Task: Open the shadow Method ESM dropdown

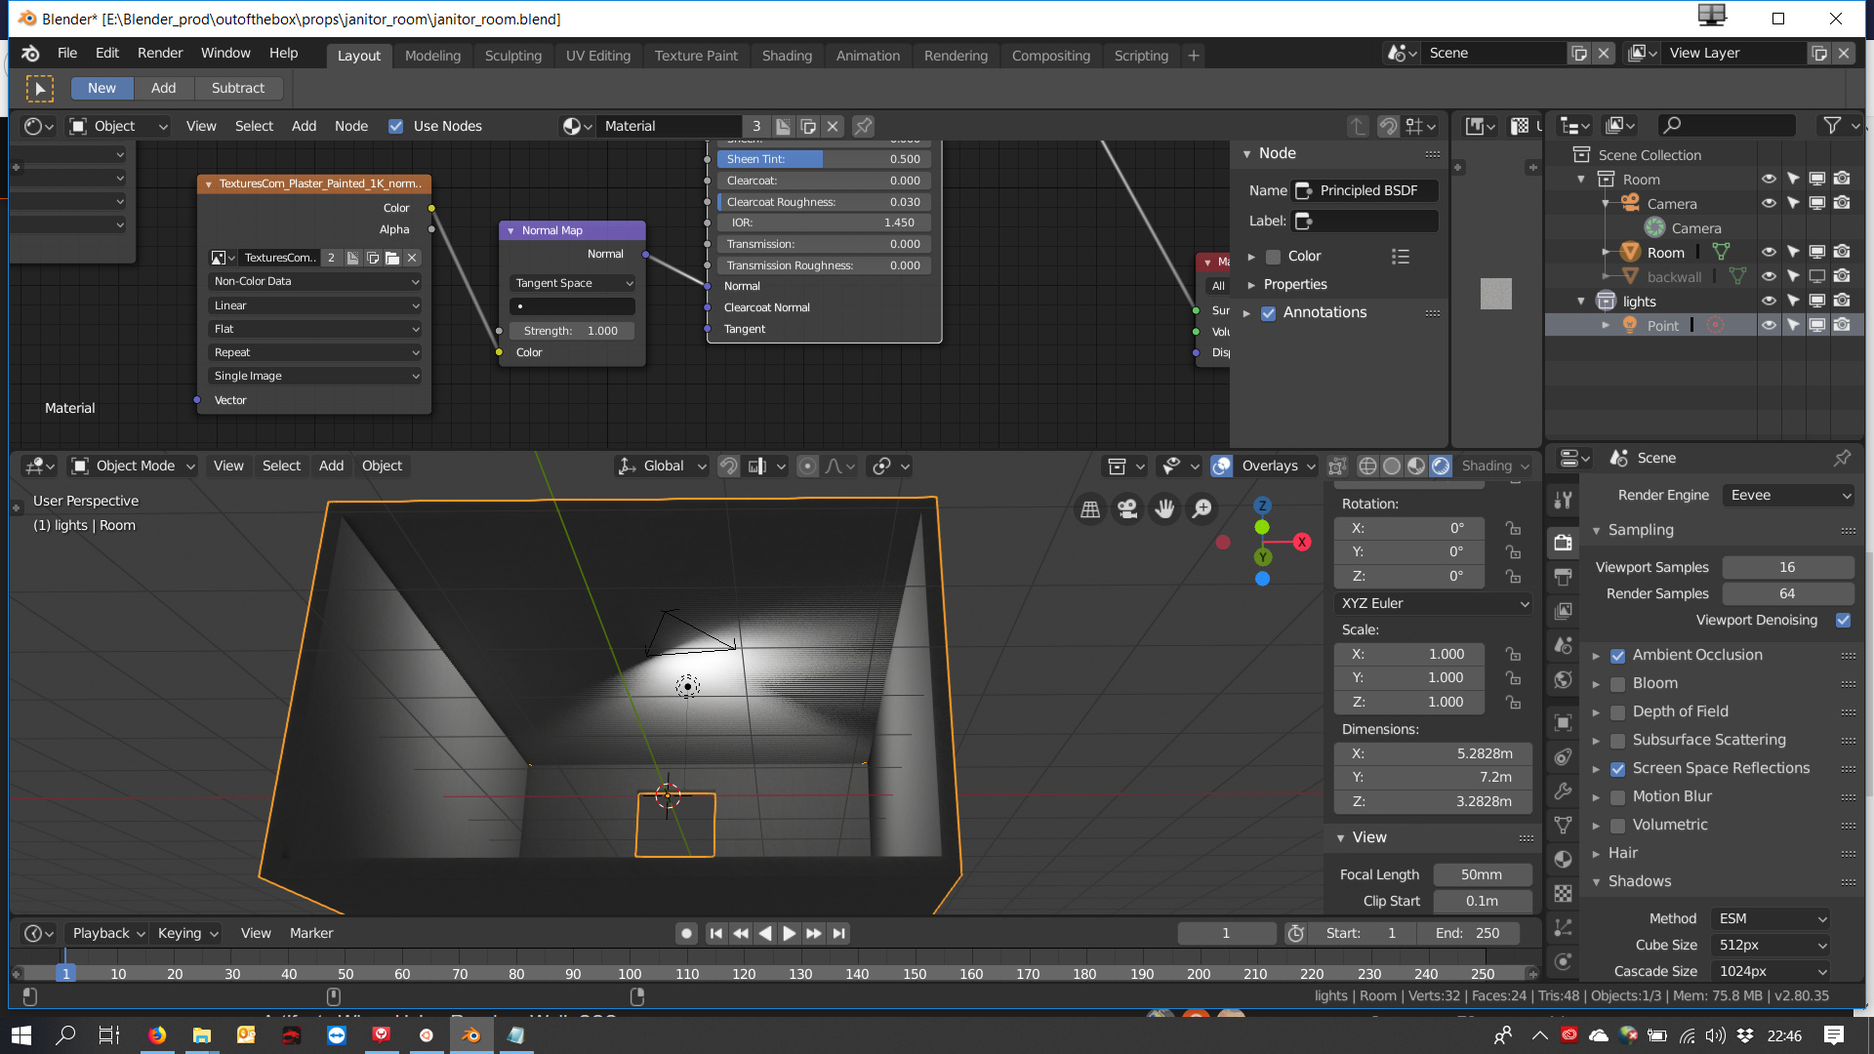Action: coord(1772,918)
